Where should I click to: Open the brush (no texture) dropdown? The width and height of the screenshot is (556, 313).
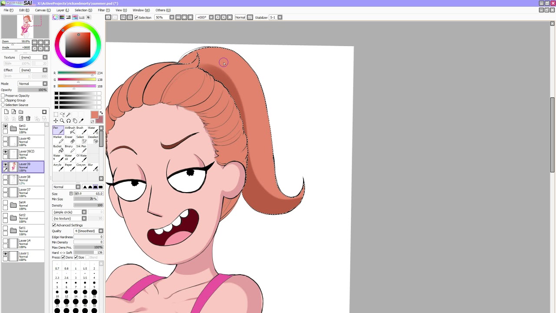pos(69,218)
